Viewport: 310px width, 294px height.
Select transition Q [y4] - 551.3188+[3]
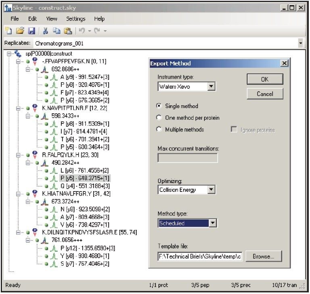click(85, 186)
